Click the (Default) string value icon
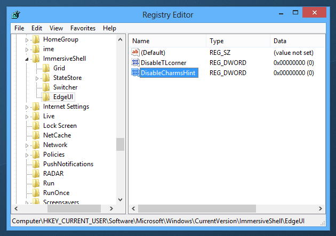 point(135,52)
